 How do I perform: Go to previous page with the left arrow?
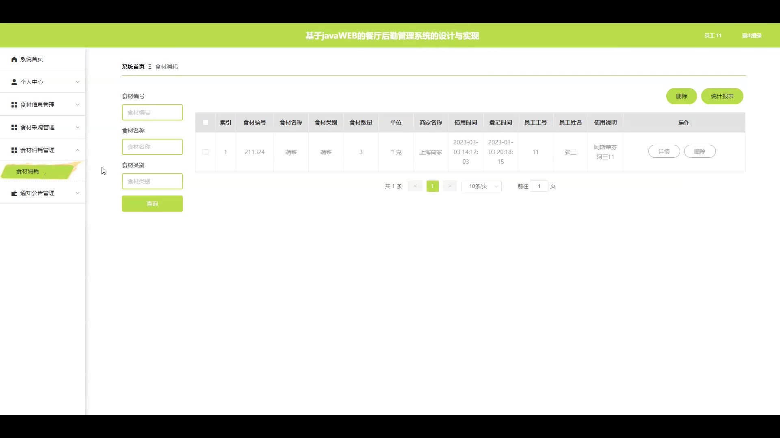[415, 186]
